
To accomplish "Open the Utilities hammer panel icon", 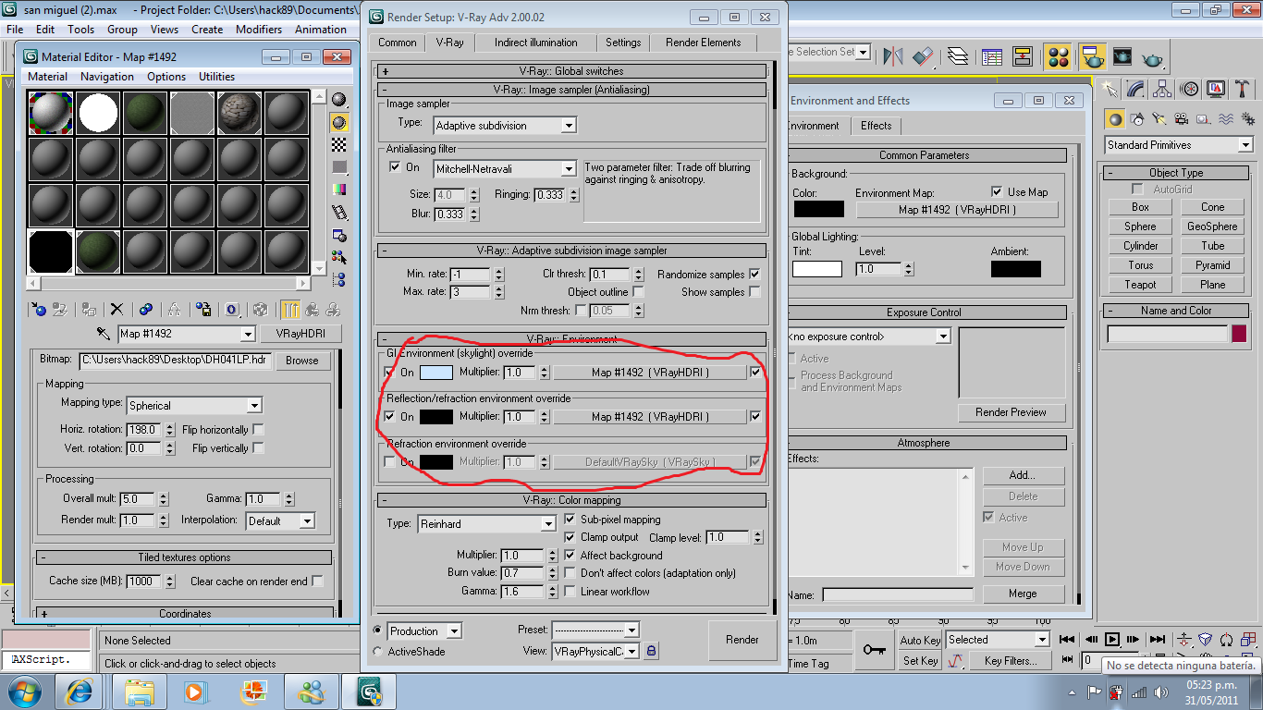I will coord(1244,90).
